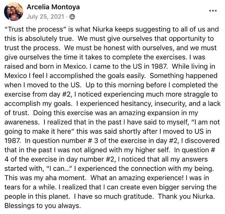Click the final line "Blessings to you always"
The image size is (225, 214).
(x=43, y=206)
